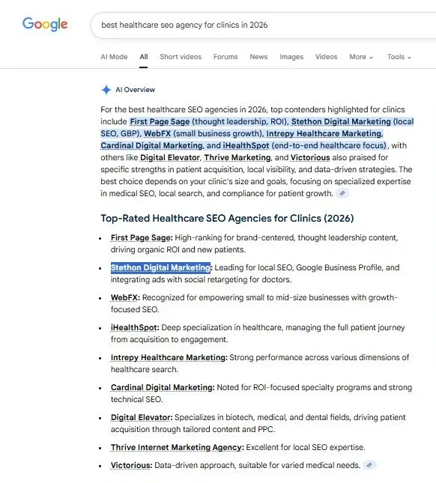Click text 'Leading for local SEO, Google Business Profile'

[x=298, y=267]
